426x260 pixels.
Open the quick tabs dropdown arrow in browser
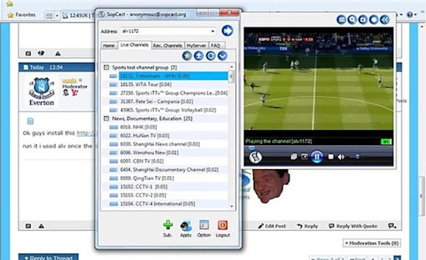[57, 16]
